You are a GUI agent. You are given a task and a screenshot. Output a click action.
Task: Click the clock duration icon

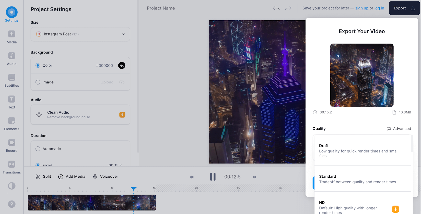point(315,112)
